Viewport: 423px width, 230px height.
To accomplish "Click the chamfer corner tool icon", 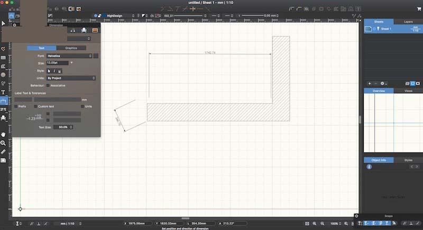I will pyautogui.click(x=299, y=9).
